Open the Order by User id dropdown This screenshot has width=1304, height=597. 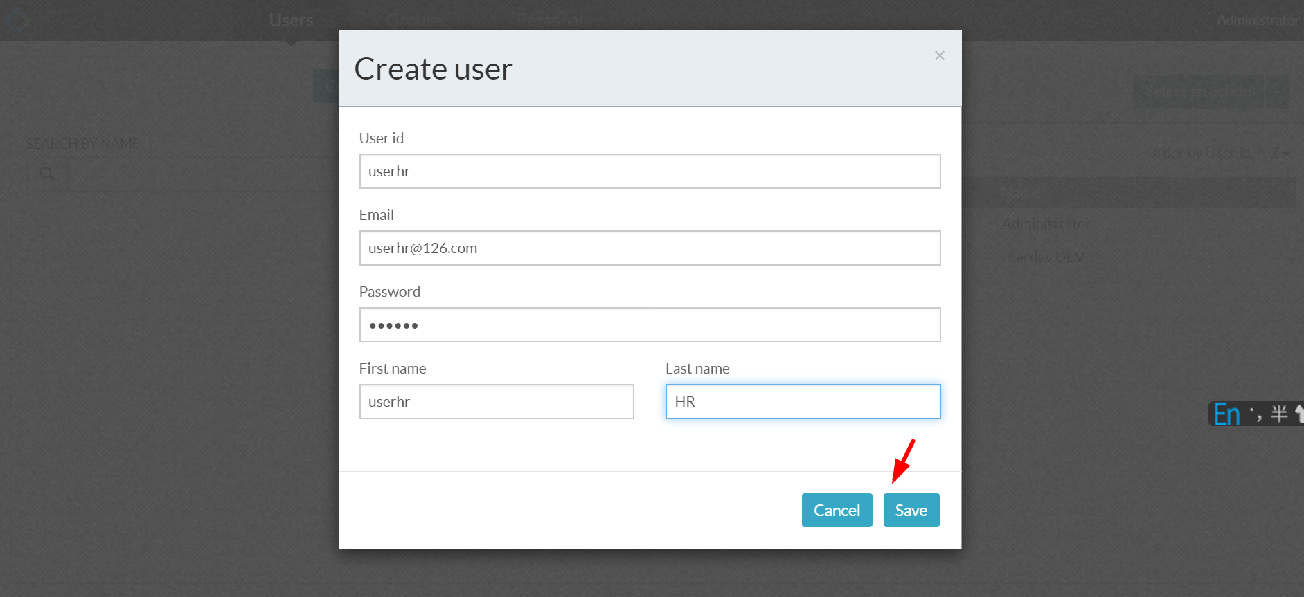tap(1217, 152)
